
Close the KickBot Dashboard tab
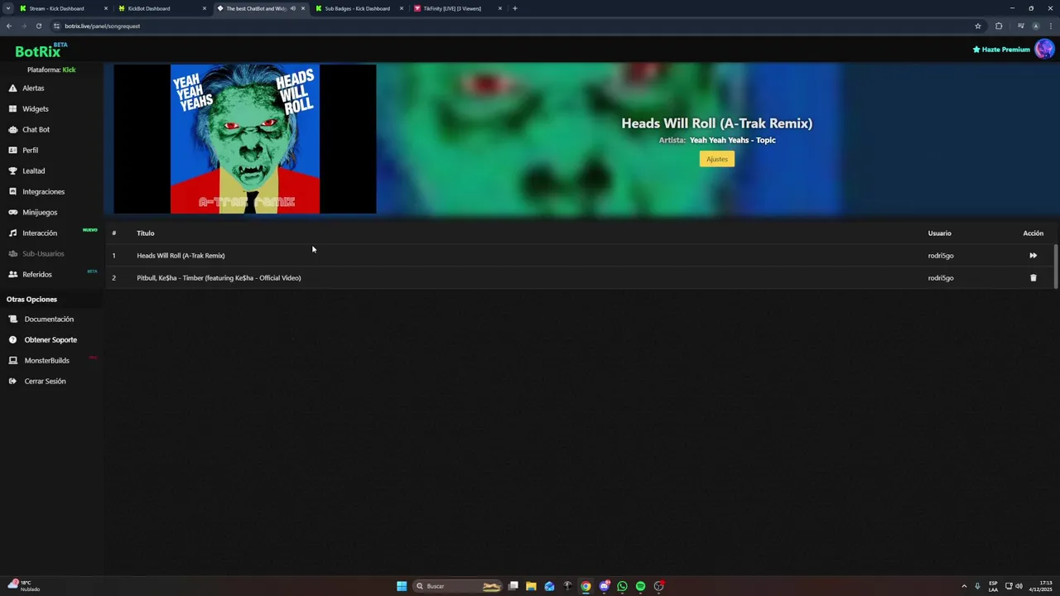click(204, 8)
